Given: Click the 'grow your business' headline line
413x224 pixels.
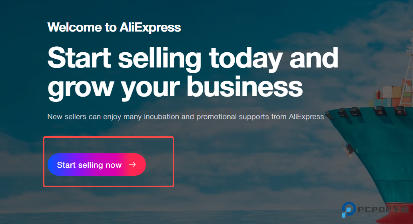Looking at the screenshot, I should click(175, 87).
